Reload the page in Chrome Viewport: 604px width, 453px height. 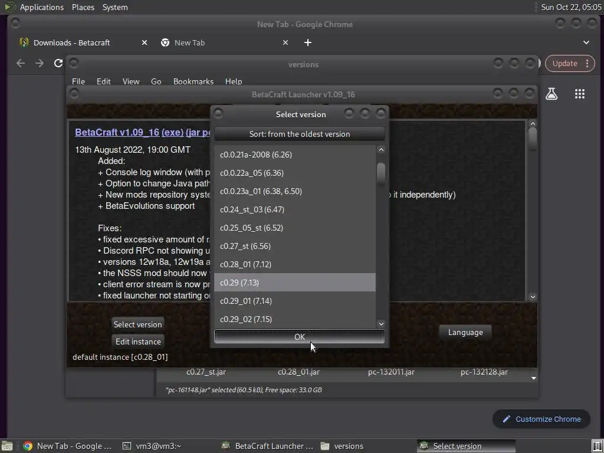58,63
